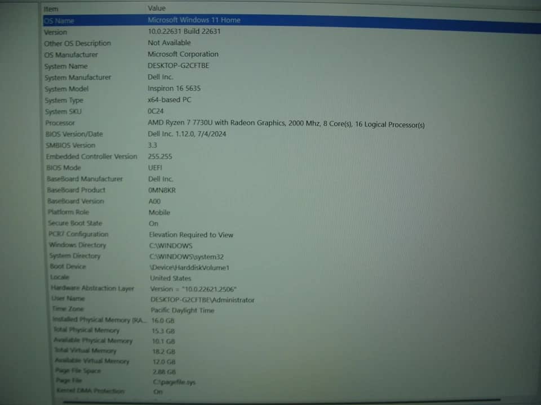Select the OS Manufacturer row

71,55
